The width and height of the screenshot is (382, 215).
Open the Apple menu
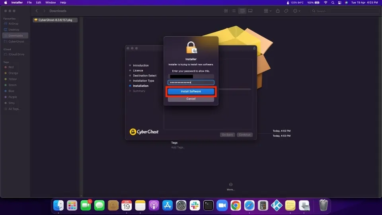click(6, 2)
